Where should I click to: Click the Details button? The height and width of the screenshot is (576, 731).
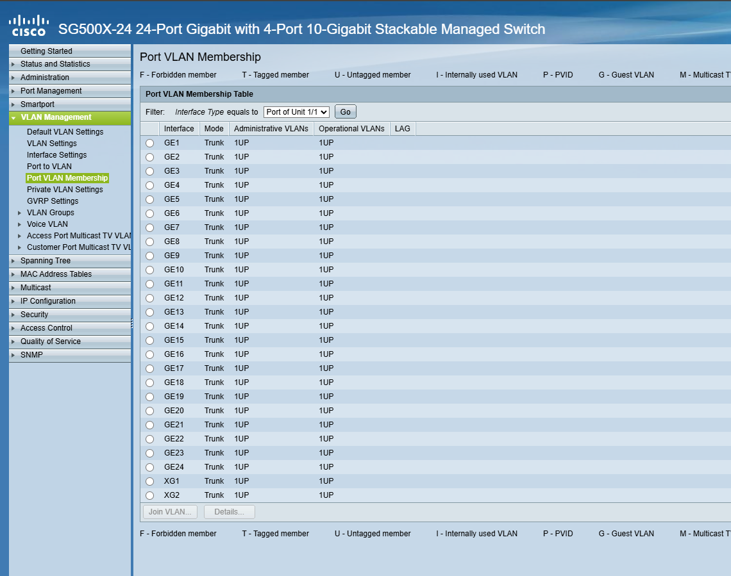tap(229, 511)
